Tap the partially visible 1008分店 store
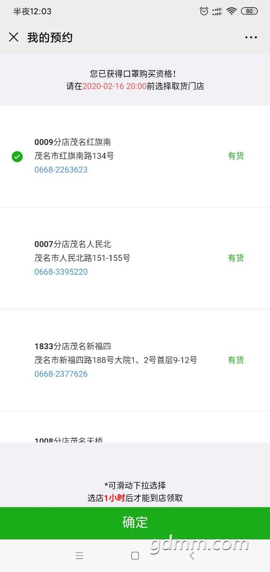Image resolution: width=270 pixels, height=572 pixels. (69, 440)
